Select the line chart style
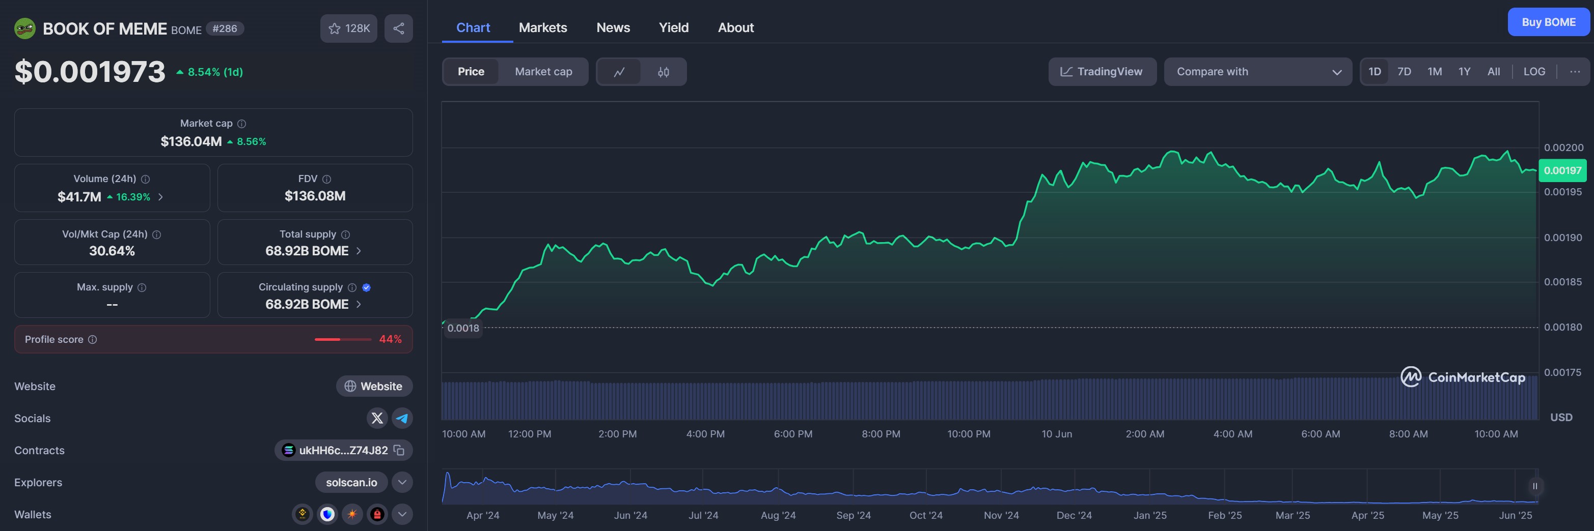Viewport: 1594px width, 531px height. [x=619, y=72]
